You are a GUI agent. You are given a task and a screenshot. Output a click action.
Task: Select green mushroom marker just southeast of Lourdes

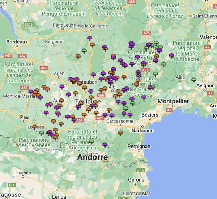[x=41, y=133]
